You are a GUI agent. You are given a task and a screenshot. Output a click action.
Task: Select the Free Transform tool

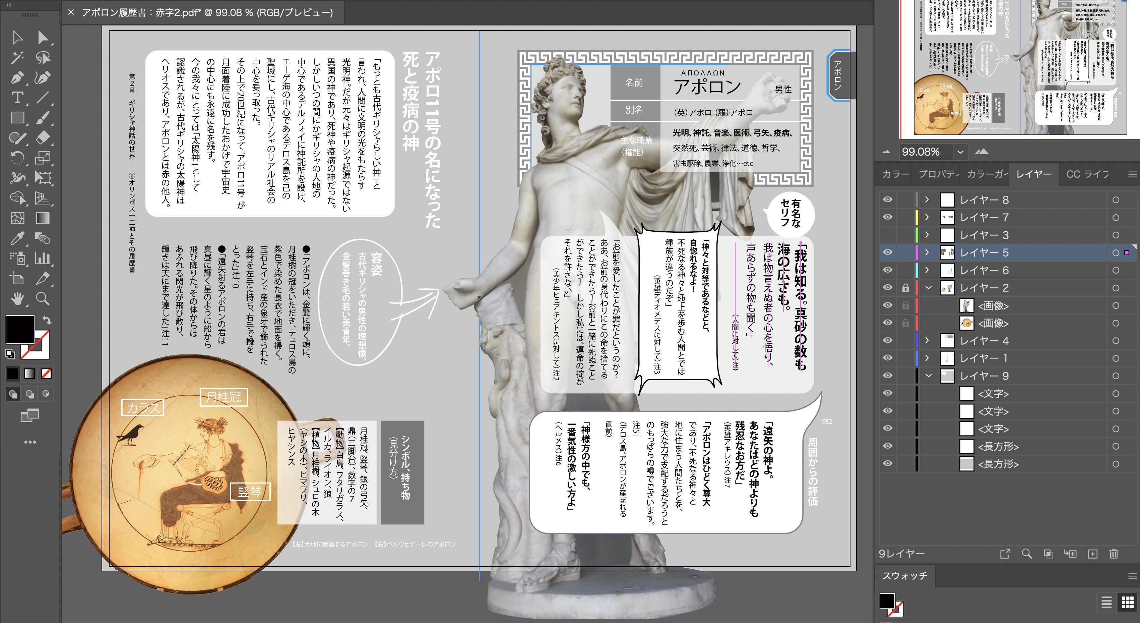pyautogui.click(x=43, y=178)
